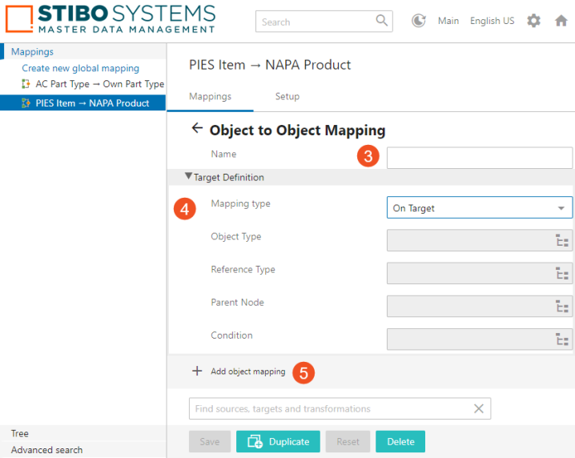The width and height of the screenshot is (575, 458).
Task: Click Create new global mapping link
Action: (x=80, y=68)
